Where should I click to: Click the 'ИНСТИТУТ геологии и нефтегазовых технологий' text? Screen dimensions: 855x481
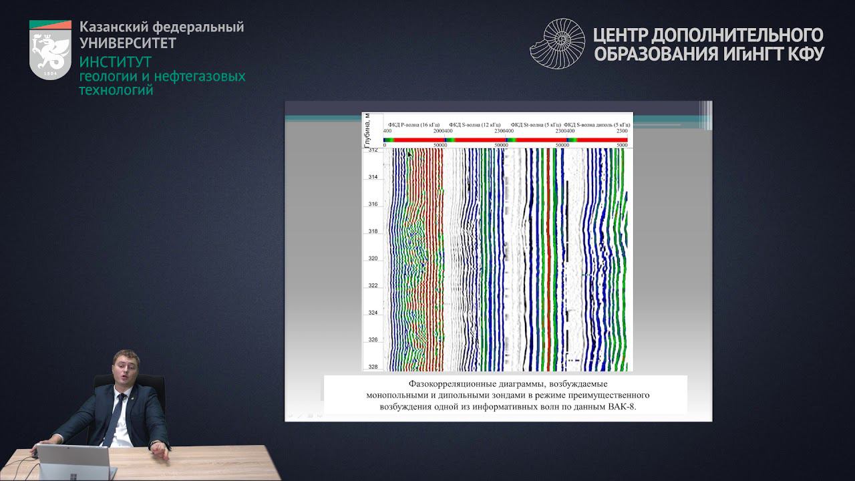(162, 76)
